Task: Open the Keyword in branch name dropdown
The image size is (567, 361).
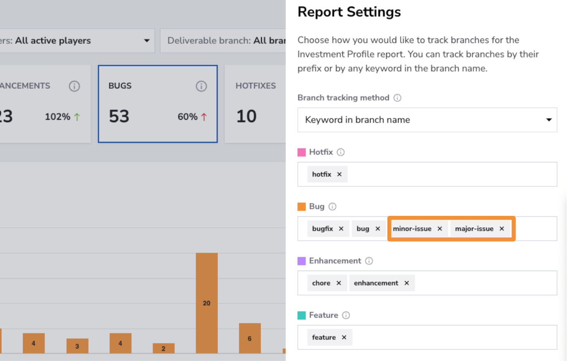Action: click(427, 120)
